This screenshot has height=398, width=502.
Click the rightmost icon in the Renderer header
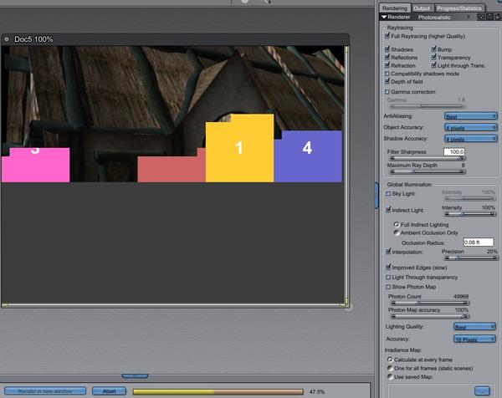point(499,17)
